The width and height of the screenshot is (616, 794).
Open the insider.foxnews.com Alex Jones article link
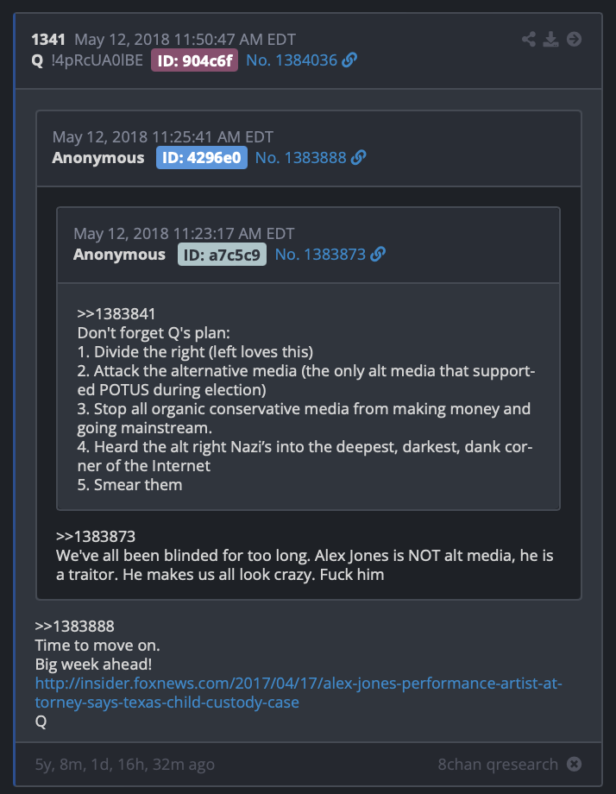click(x=299, y=693)
